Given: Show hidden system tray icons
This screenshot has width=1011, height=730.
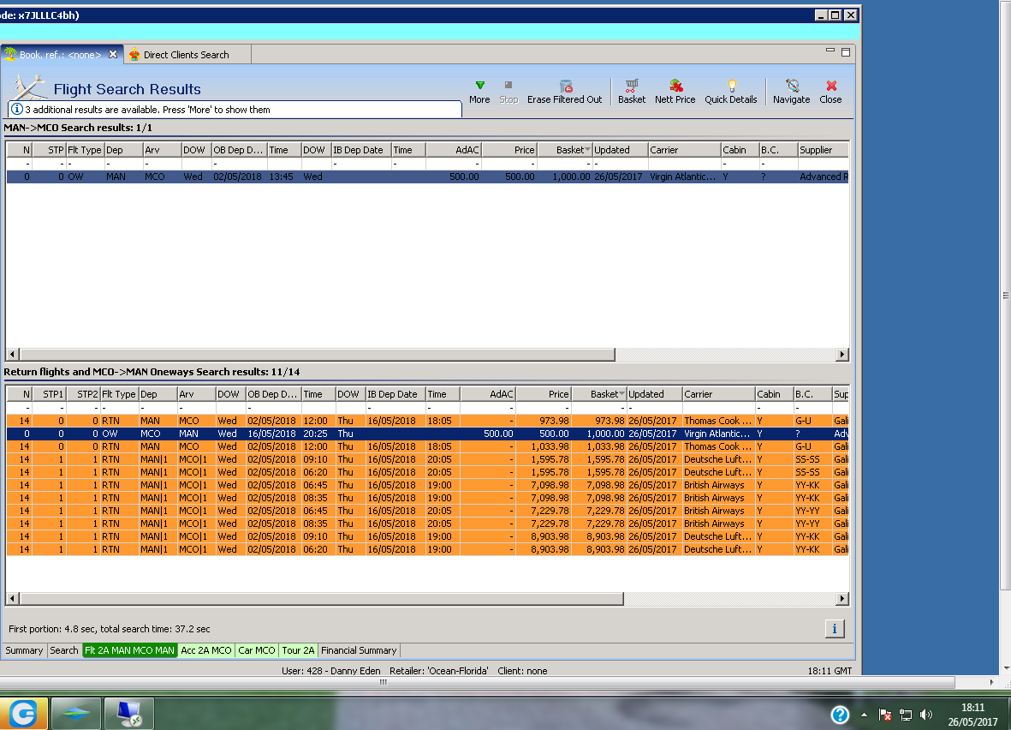Looking at the screenshot, I should pos(864,715).
